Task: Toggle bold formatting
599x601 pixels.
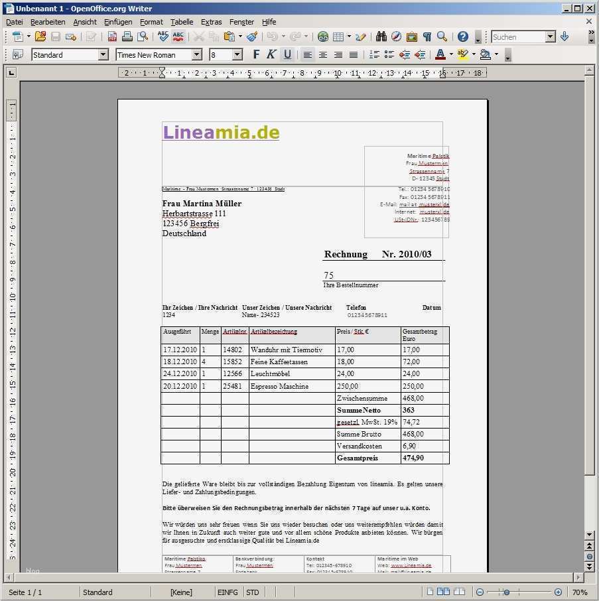Action: [x=255, y=54]
